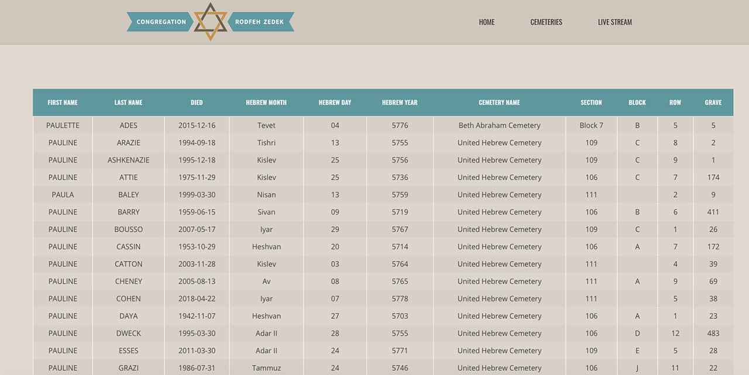Select the last name CASSIN

(x=128, y=247)
